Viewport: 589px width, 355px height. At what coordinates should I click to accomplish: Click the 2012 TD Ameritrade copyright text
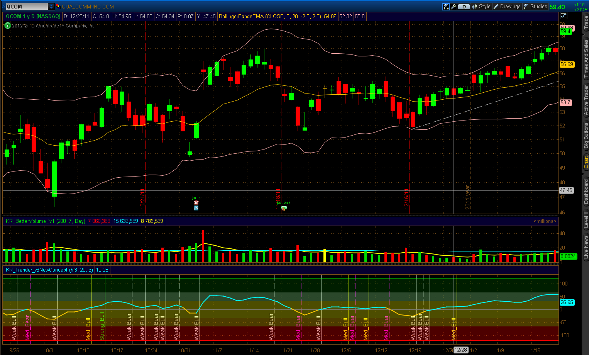pyautogui.click(x=54, y=26)
